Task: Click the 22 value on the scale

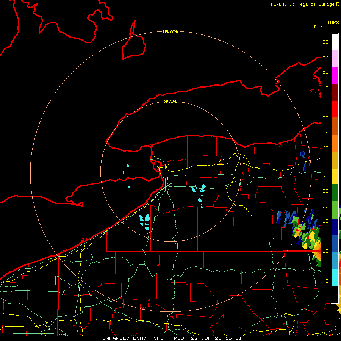Action: 325,206
